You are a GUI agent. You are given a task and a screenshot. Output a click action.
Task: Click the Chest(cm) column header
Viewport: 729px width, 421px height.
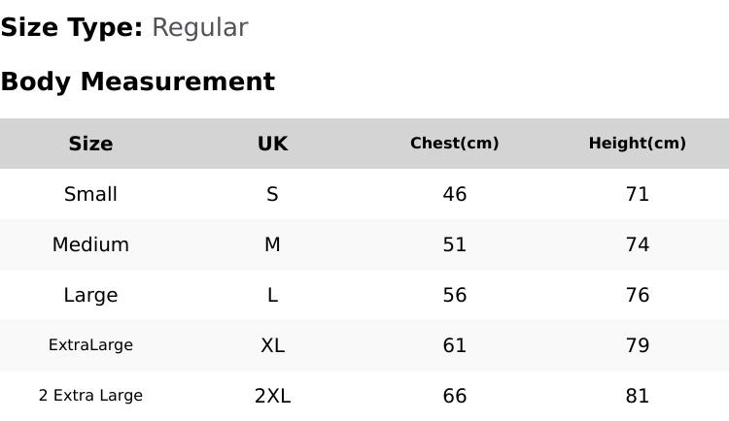[x=455, y=143]
